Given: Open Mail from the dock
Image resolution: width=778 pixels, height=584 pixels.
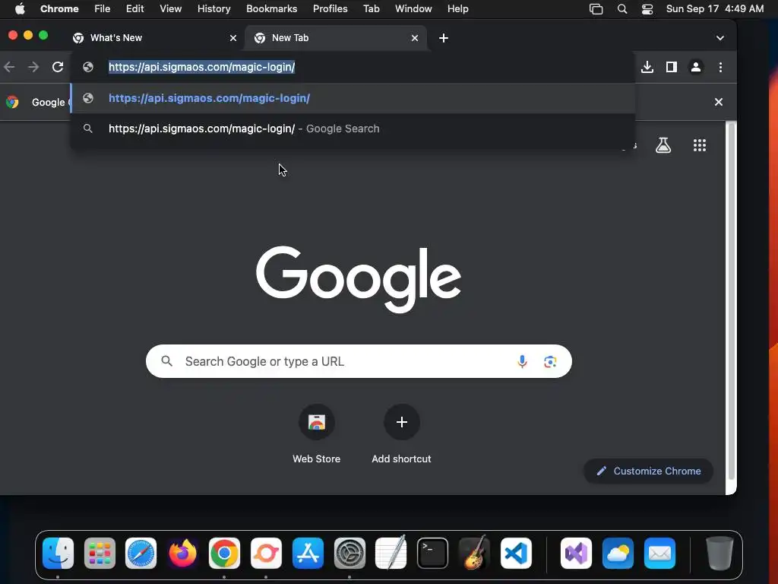Looking at the screenshot, I should (x=660, y=554).
